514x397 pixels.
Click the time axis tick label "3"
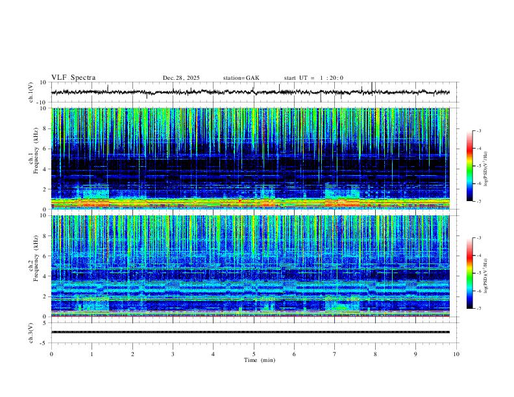pos(173,354)
